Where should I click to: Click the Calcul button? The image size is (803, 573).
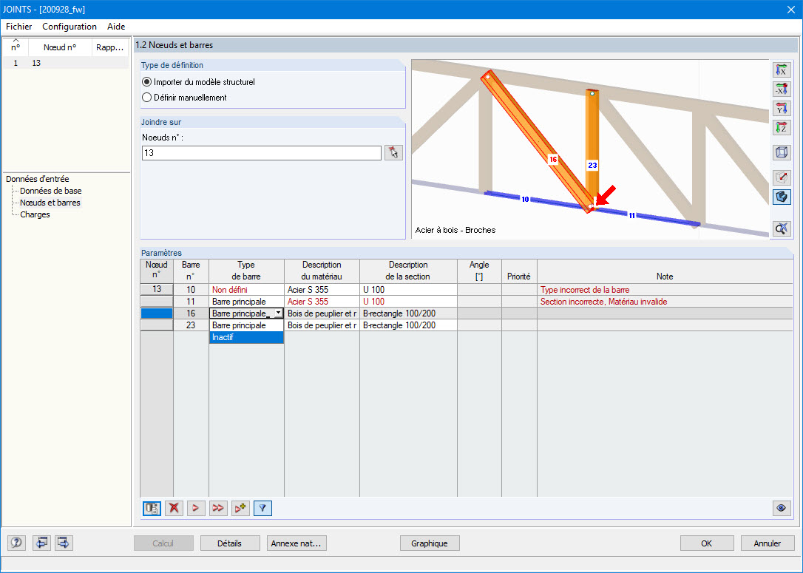point(163,543)
